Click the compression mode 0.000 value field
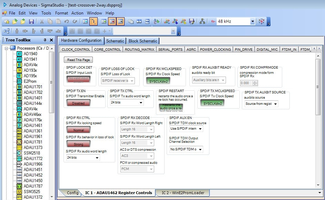Screen dimensions: 325x200 click(246, 83)
